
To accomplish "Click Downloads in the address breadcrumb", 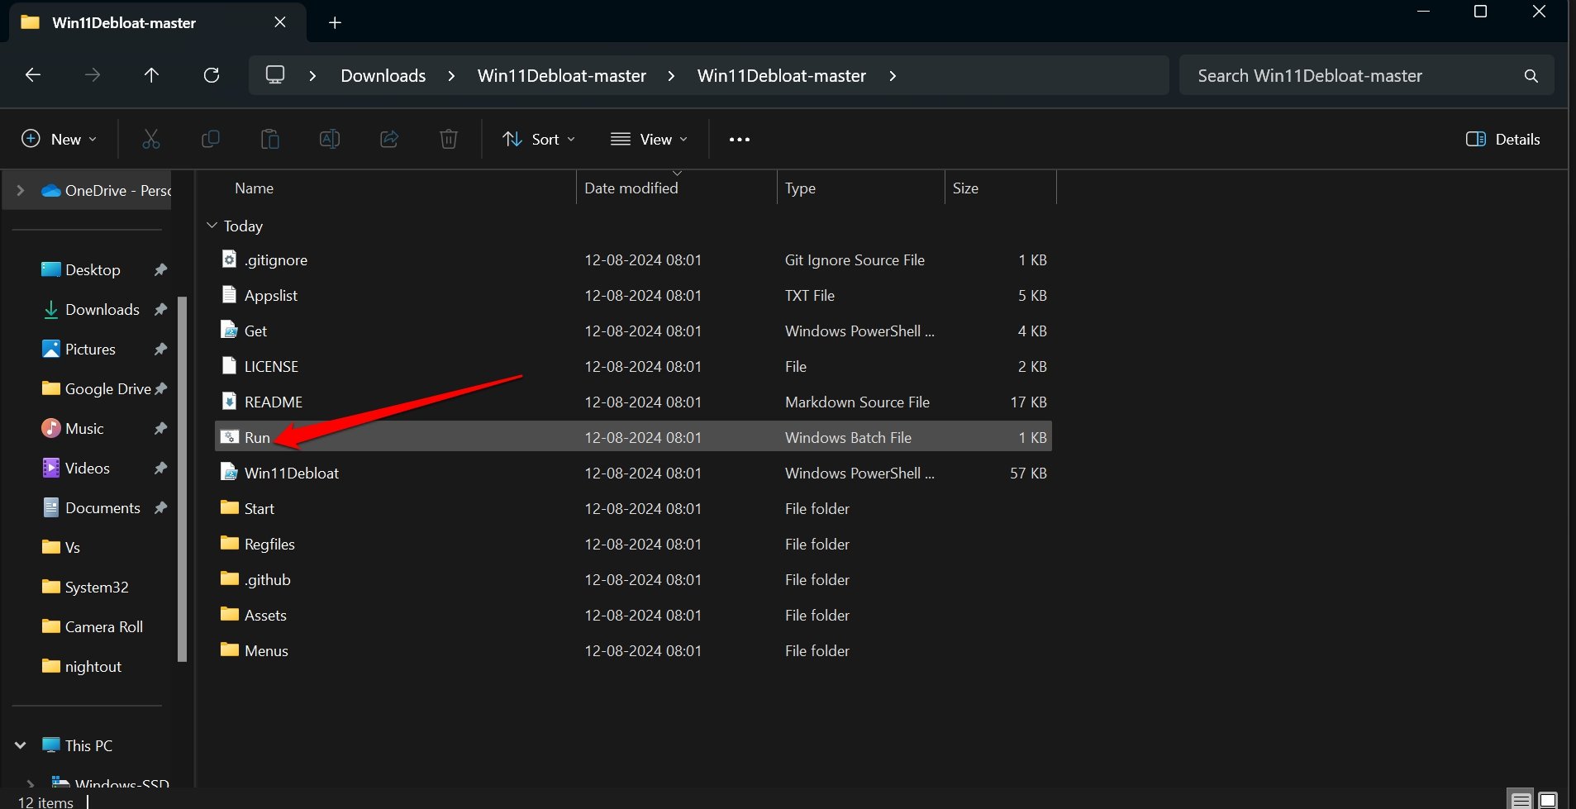I will coord(383,75).
